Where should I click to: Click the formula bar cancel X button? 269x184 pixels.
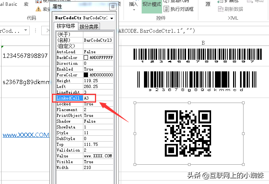[48, 31]
